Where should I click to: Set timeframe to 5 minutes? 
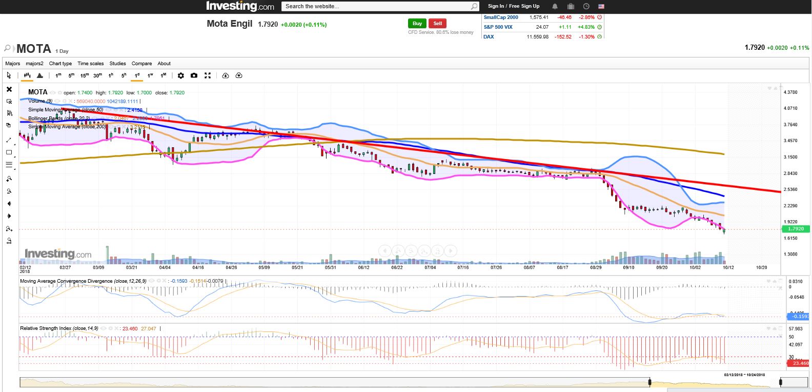click(x=71, y=75)
